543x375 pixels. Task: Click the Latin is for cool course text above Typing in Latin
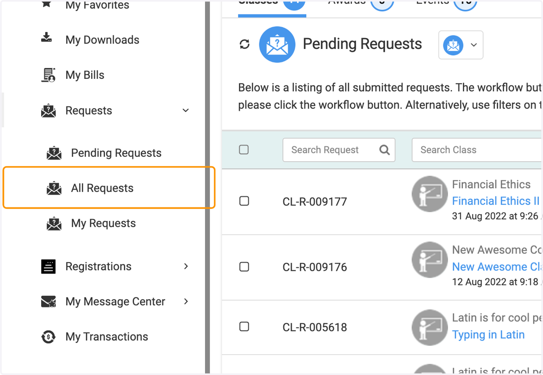497,318
